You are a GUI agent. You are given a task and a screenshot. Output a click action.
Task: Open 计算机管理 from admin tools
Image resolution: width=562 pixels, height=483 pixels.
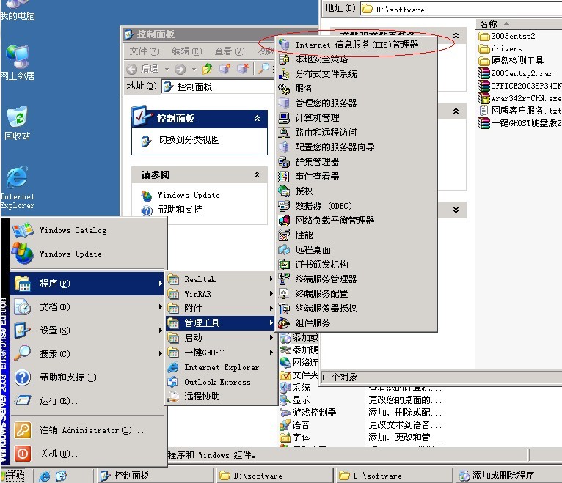[357, 118]
